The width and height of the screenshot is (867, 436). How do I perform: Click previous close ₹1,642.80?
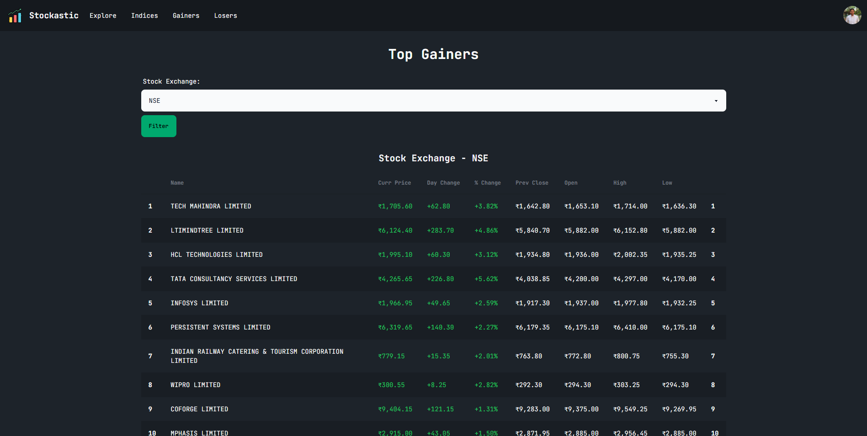(533, 206)
